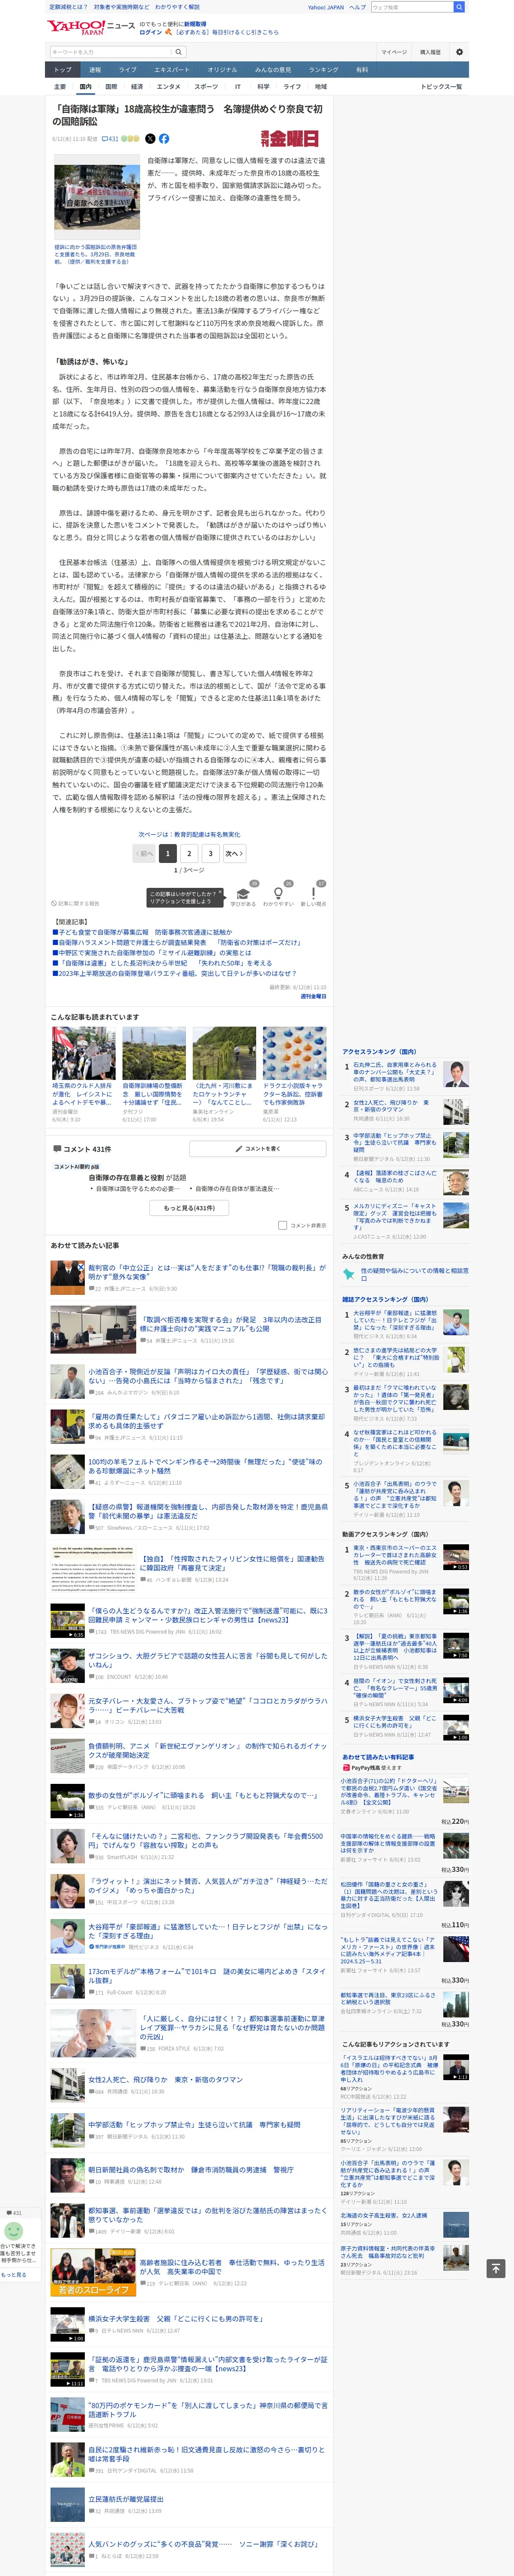Open article about 小池百合子・現役近が反論
The width and height of the screenshot is (514, 2576).
pos(208,1376)
